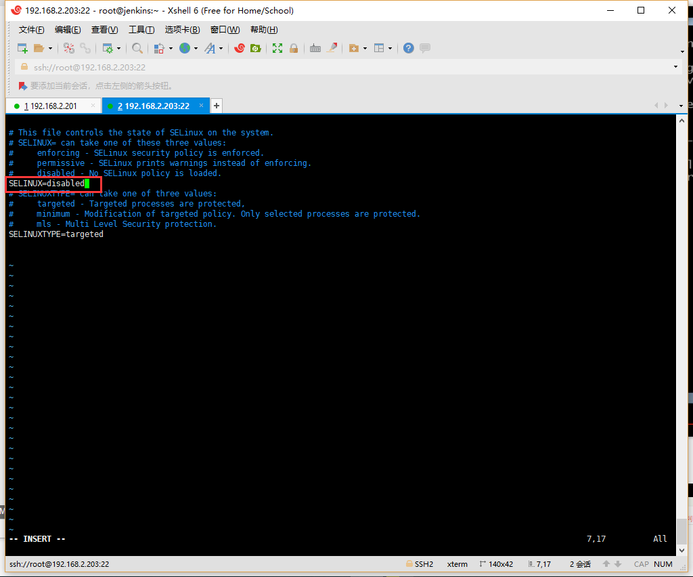Click the SSH2 status bar entry

420,564
